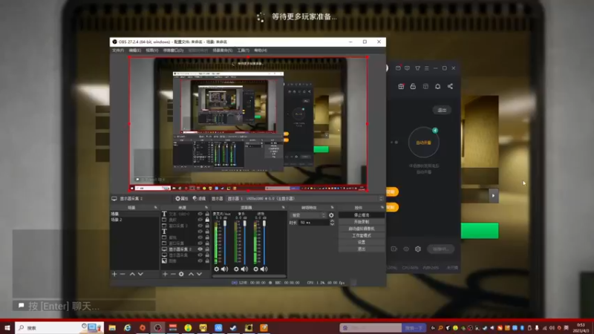Enable 工作室模式 studio mode button
594x334 pixels.
(362, 235)
